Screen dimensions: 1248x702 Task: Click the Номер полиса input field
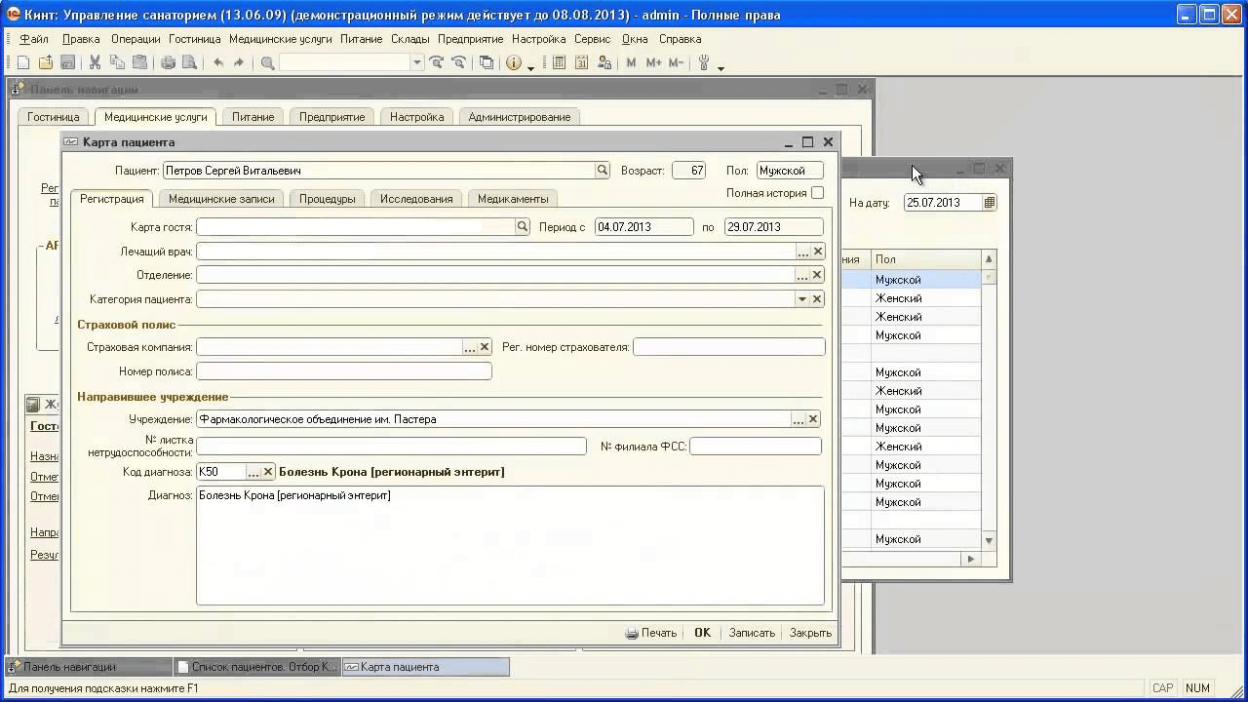pyautogui.click(x=344, y=371)
